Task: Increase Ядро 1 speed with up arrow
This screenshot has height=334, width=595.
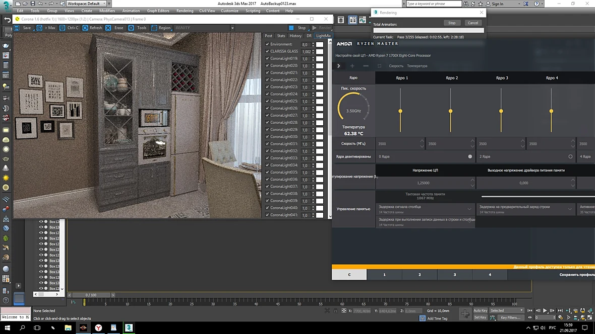Action: coord(422,141)
